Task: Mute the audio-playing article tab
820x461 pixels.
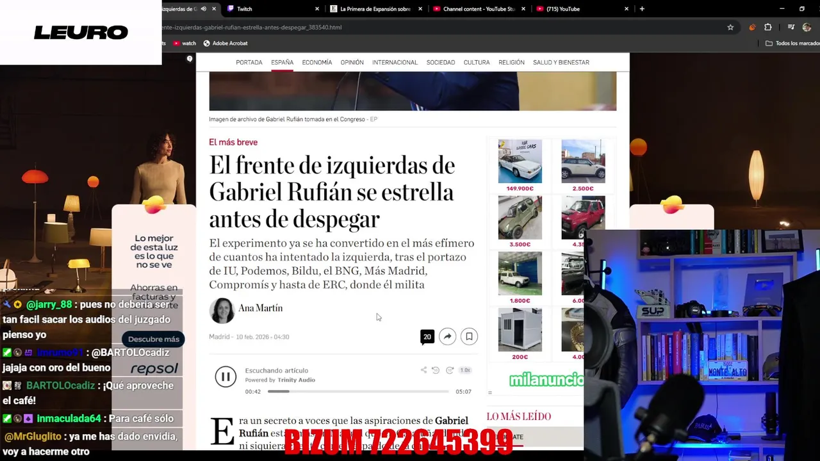Action: coord(203,9)
